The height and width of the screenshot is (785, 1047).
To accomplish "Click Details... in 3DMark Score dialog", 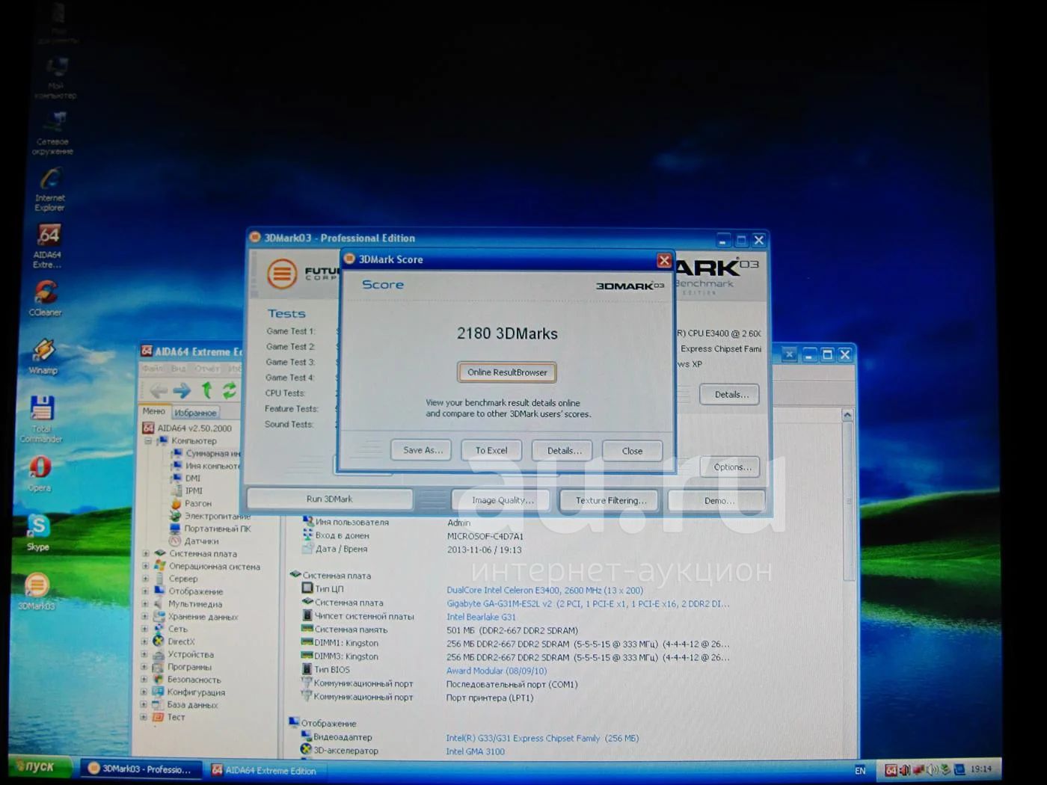I will (564, 451).
